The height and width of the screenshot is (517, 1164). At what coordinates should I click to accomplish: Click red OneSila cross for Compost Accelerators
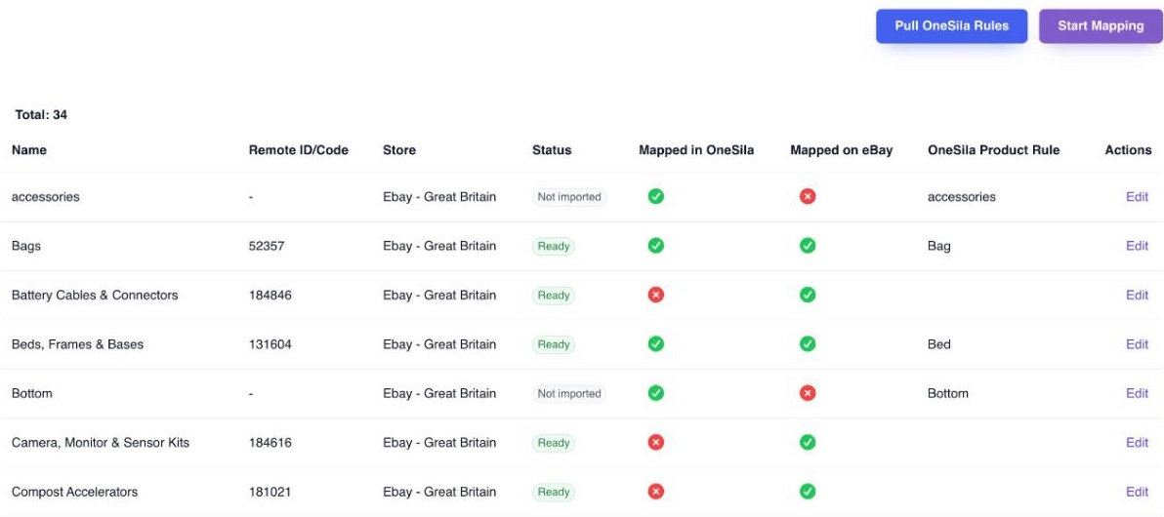(655, 492)
